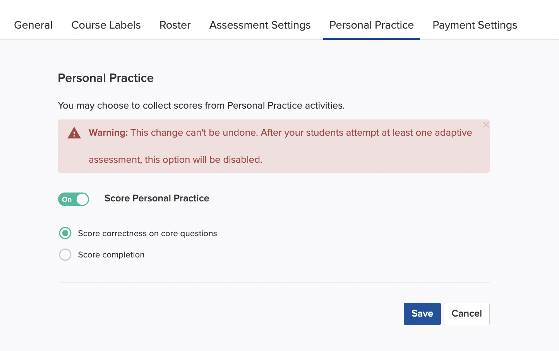Choose Score correctness on core questions radio

(x=65, y=233)
